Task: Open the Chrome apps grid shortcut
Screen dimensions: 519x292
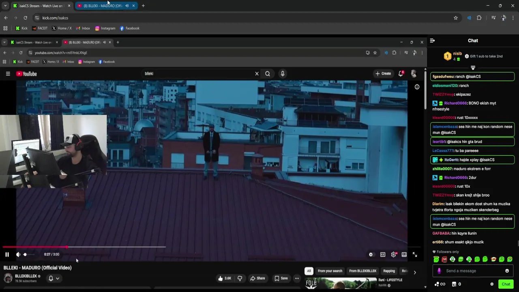Action: point(5,28)
